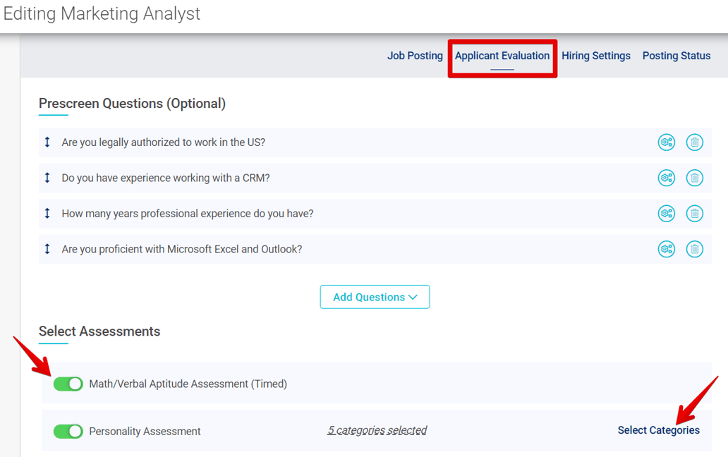Open settings for the years of experience question
The width and height of the screenshot is (728, 457).
coord(666,213)
